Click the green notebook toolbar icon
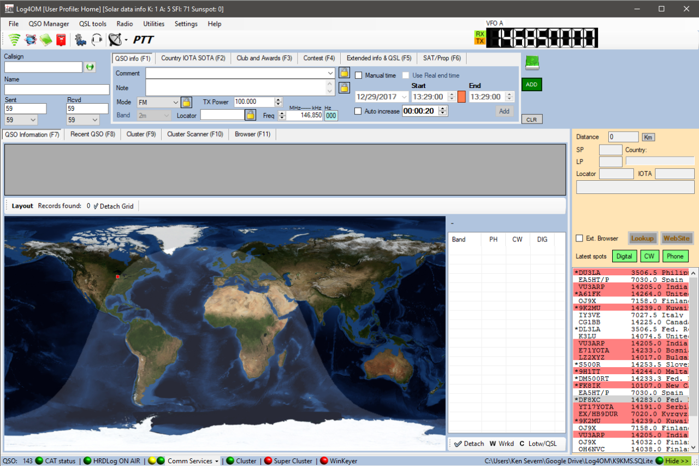 46,39
